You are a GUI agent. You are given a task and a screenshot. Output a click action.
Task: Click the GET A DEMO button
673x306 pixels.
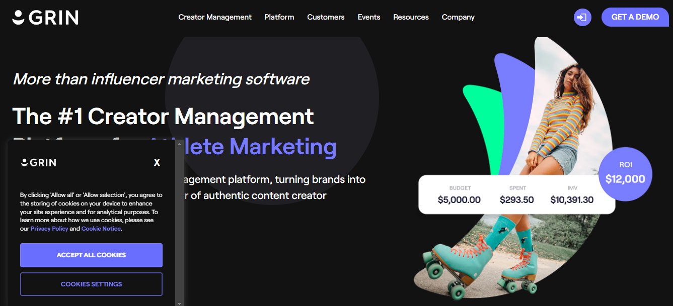point(635,17)
